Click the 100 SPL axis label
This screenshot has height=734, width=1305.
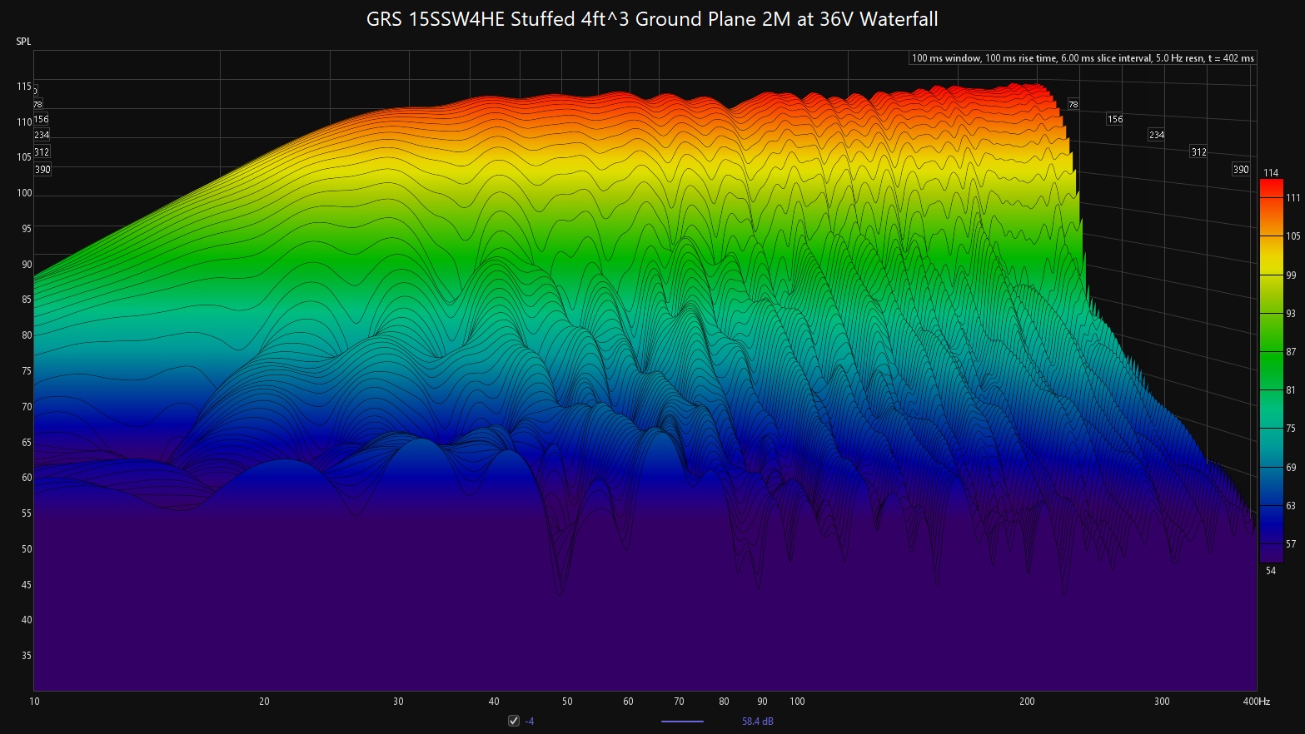24,193
